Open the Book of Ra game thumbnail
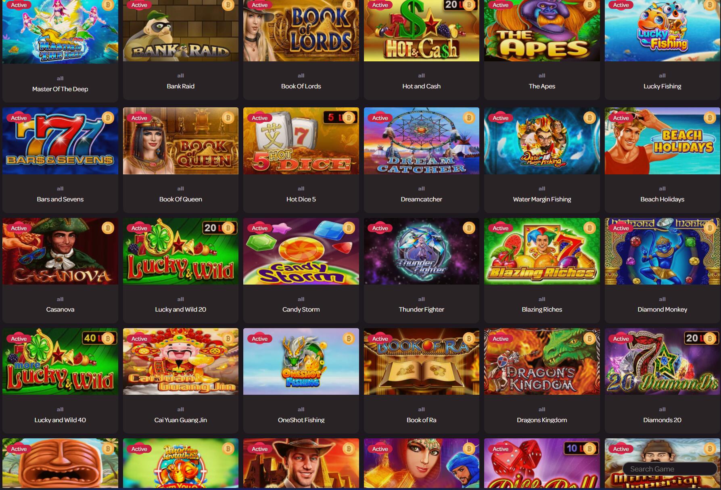 pos(421,361)
